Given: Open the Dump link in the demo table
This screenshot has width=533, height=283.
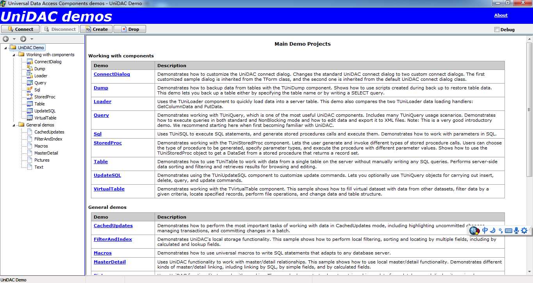Looking at the screenshot, I should coord(101,88).
